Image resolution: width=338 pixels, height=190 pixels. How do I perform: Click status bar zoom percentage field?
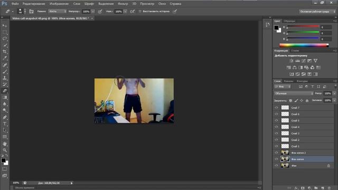point(16,183)
